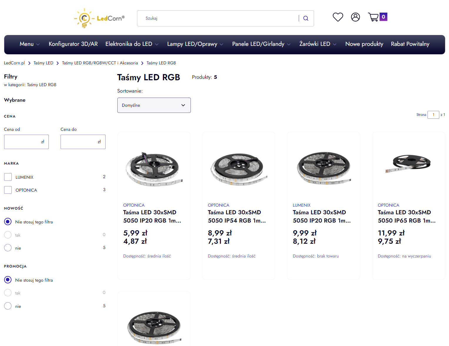449x346 pixels.
Task: Click the Rabat Powitalny link
Action: (x=410, y=44)
